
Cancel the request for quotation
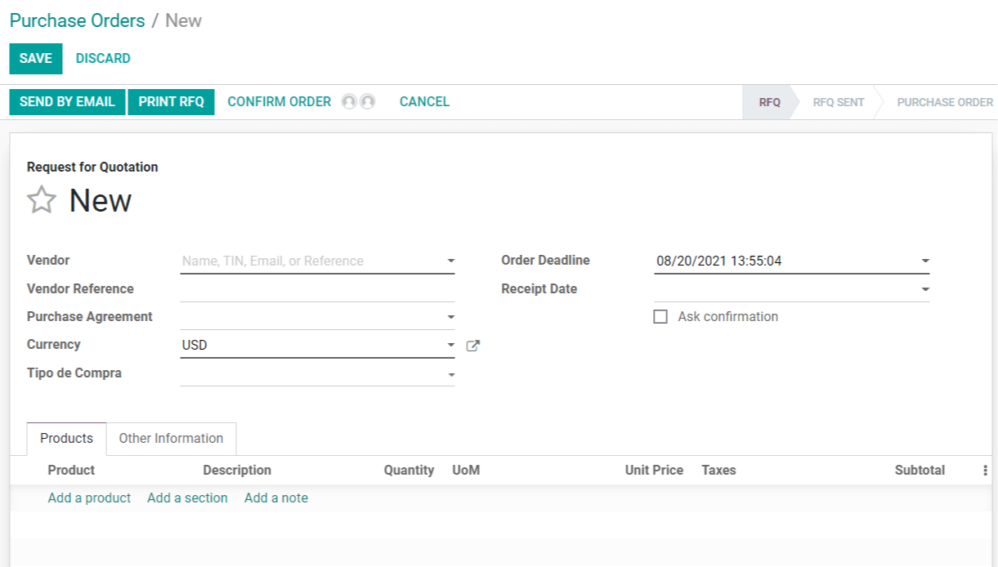click(x=424, y=102)
